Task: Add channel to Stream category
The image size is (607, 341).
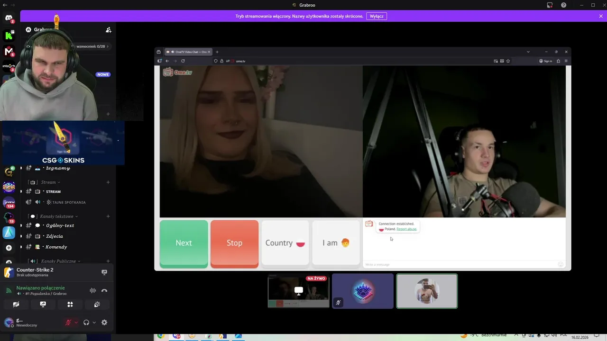Action: (x=108, y=182)
